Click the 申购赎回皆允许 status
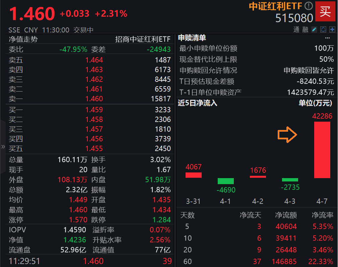The width and height of the screenshot is (338, 267). click(309, 70)
